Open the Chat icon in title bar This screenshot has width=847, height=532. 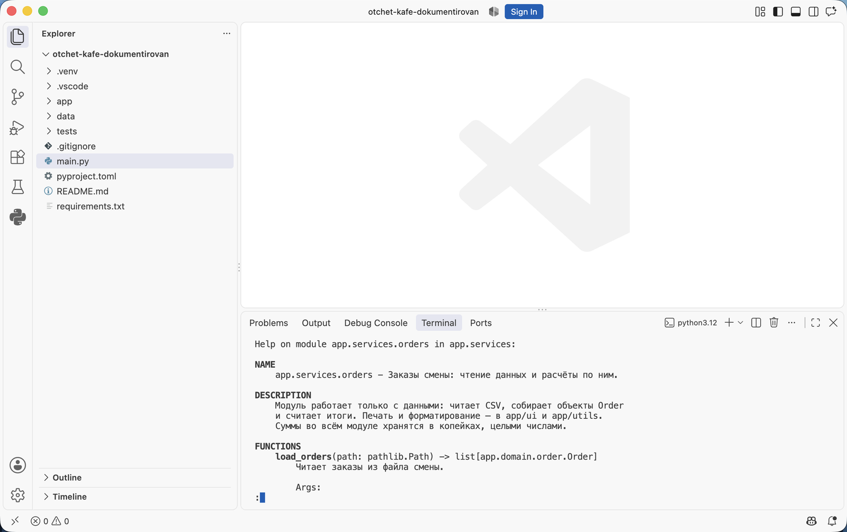pyautogui.click(x=831, y=12)
